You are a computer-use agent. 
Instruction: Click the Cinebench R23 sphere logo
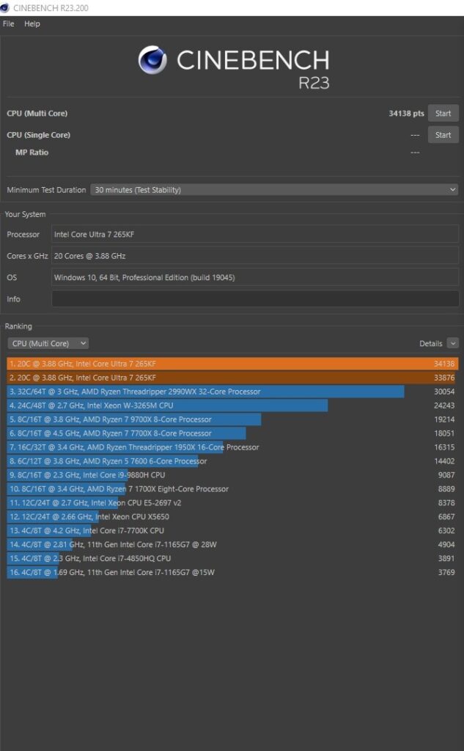(152, 60)
